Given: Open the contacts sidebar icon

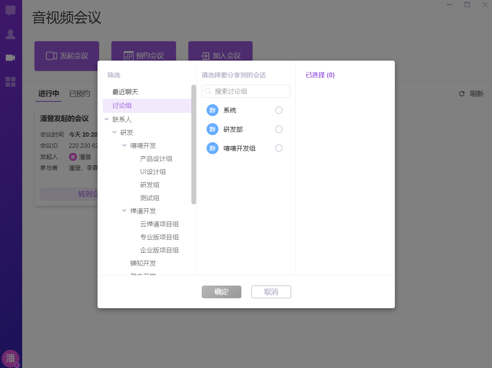Looking at the screenshot, I should [x=11, y=34].
